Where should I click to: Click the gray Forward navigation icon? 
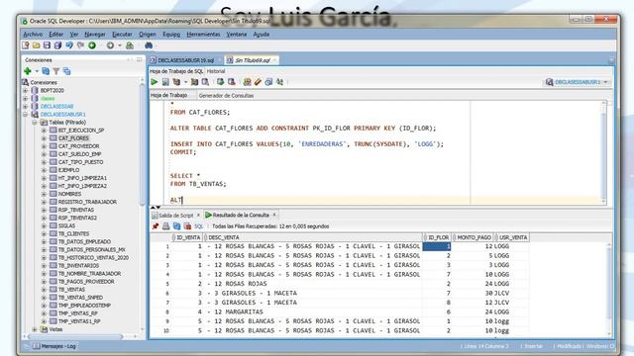pos(110,45)
